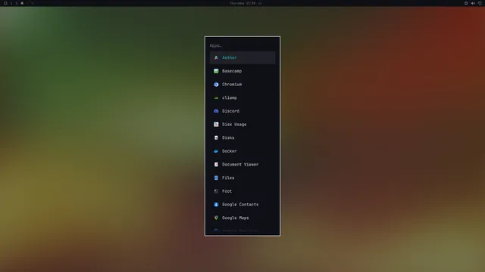Launch Google Contacts from the list

(x=242, y=205)
